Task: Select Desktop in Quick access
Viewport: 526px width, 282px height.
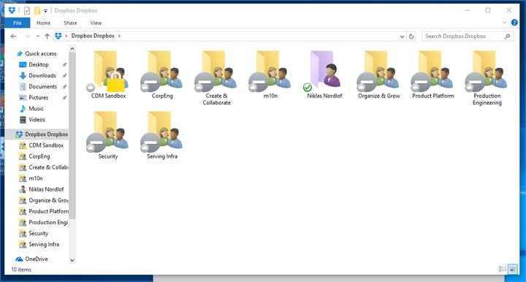Action: [39, 64]
